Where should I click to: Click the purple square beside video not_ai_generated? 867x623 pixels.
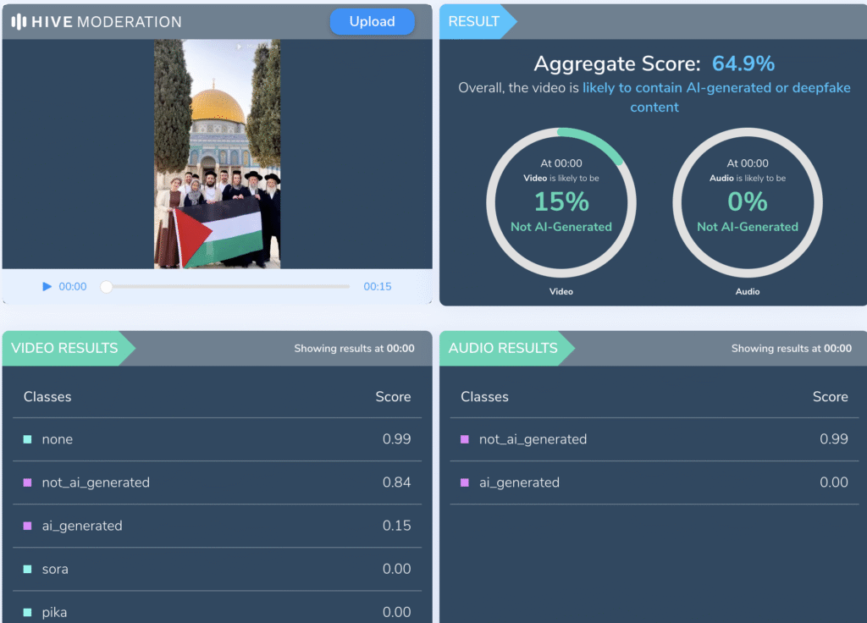coord(27,482)
